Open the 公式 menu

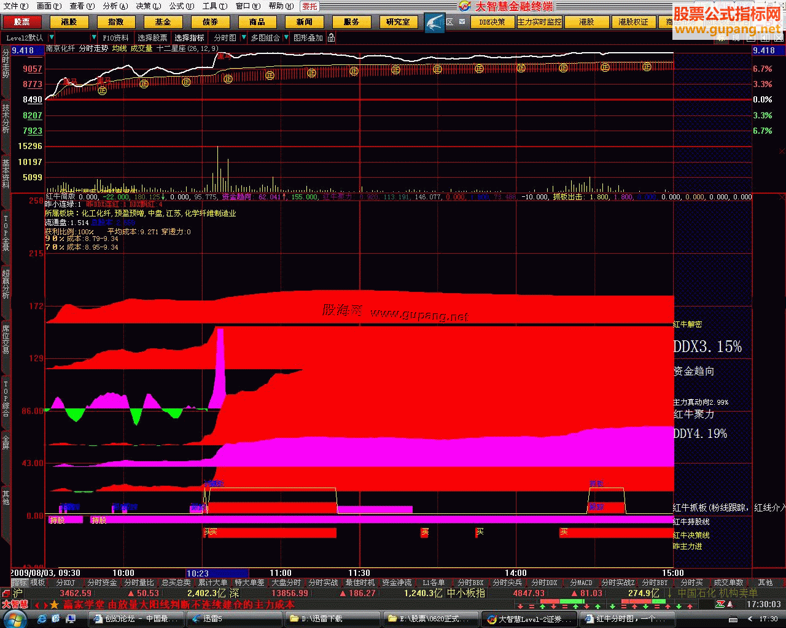point(181,6)
